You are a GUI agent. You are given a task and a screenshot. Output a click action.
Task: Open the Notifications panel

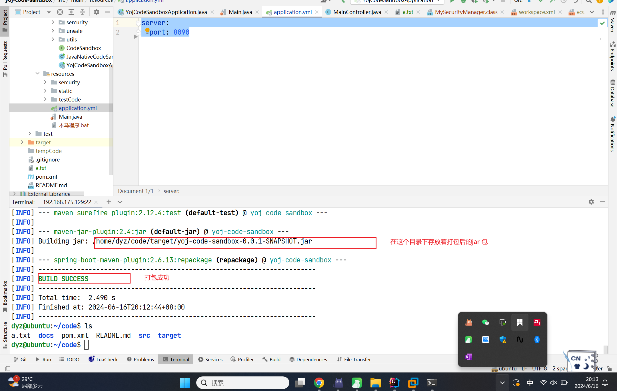(612, 134)
